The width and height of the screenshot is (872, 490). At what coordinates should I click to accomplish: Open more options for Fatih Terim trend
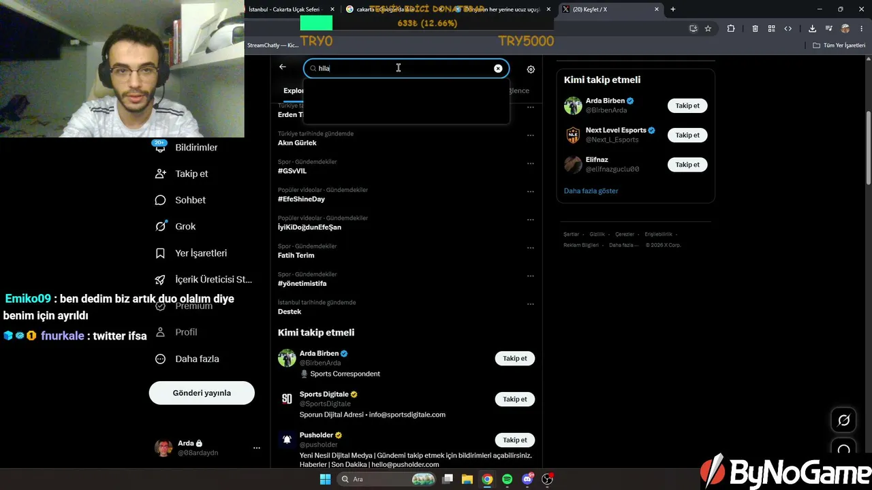click(x=531, y=248)
